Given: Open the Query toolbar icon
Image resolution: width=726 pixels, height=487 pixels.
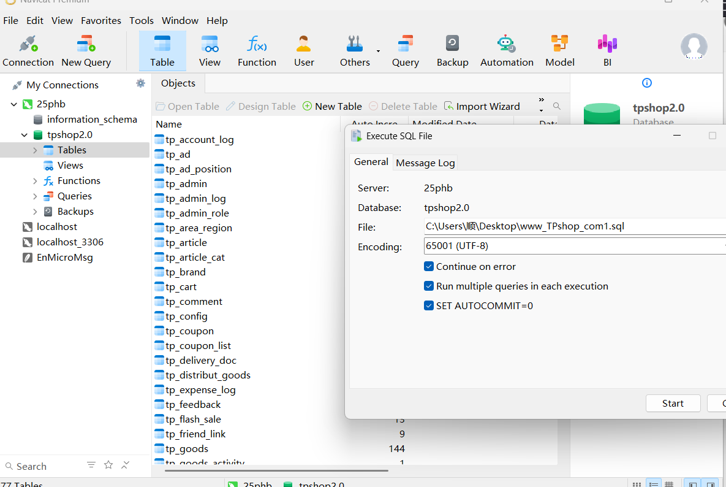Looking at the screenshot, I should tap(405, 51).
